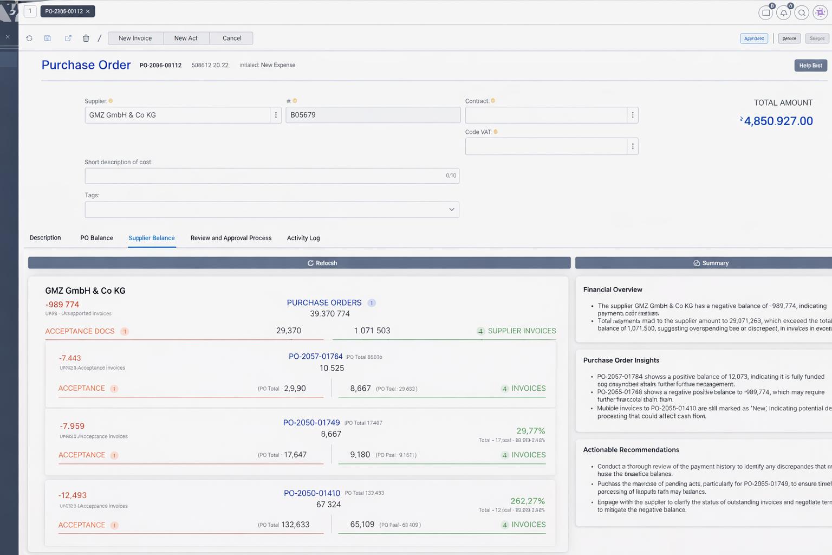Open the PO-2057-01764 purchase order link
This screenshot has width=832, height=555.
[315, 357]
